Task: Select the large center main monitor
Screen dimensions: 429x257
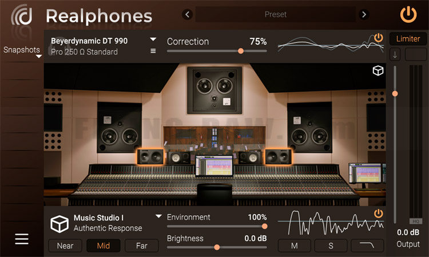Action: 214,90
